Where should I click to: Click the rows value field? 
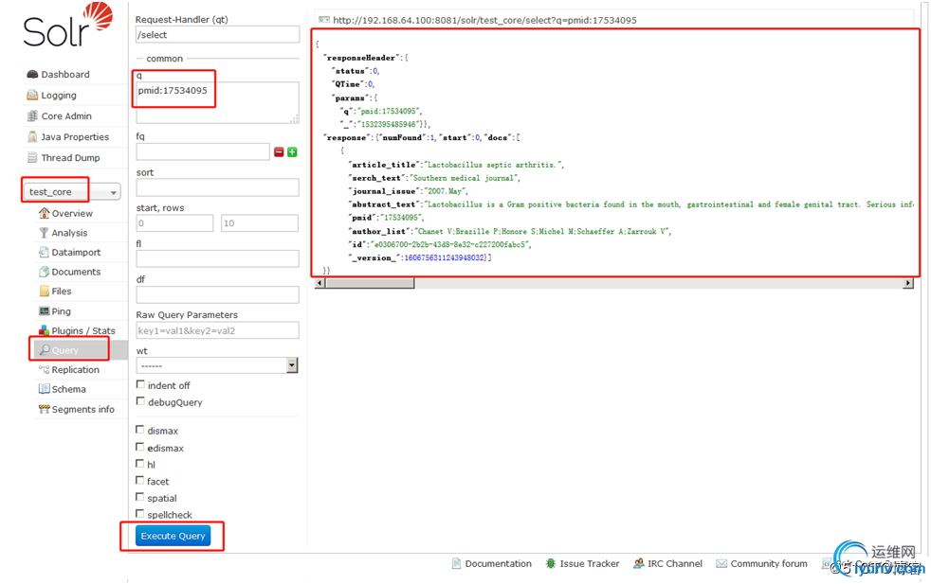tap(260, 223)
